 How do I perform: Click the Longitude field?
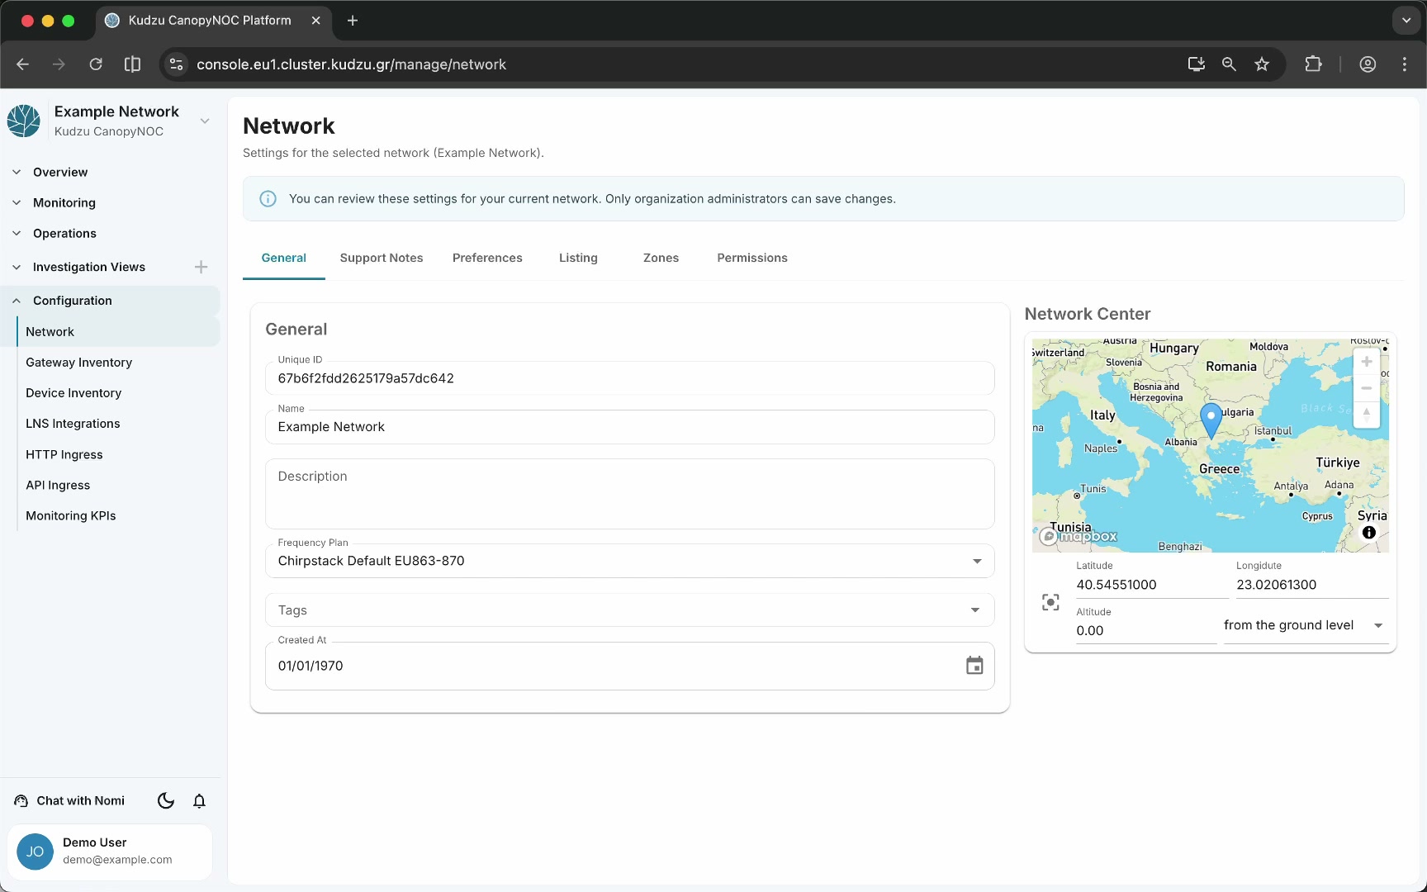coord(1311,585)
